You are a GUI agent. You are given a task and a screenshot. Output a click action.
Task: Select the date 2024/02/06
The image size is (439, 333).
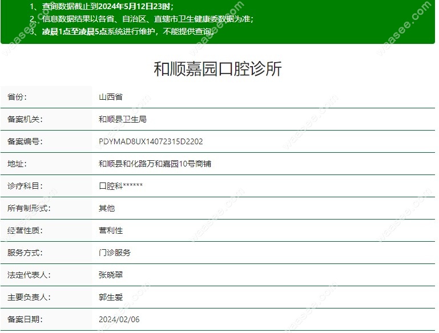tap(119, 319)
